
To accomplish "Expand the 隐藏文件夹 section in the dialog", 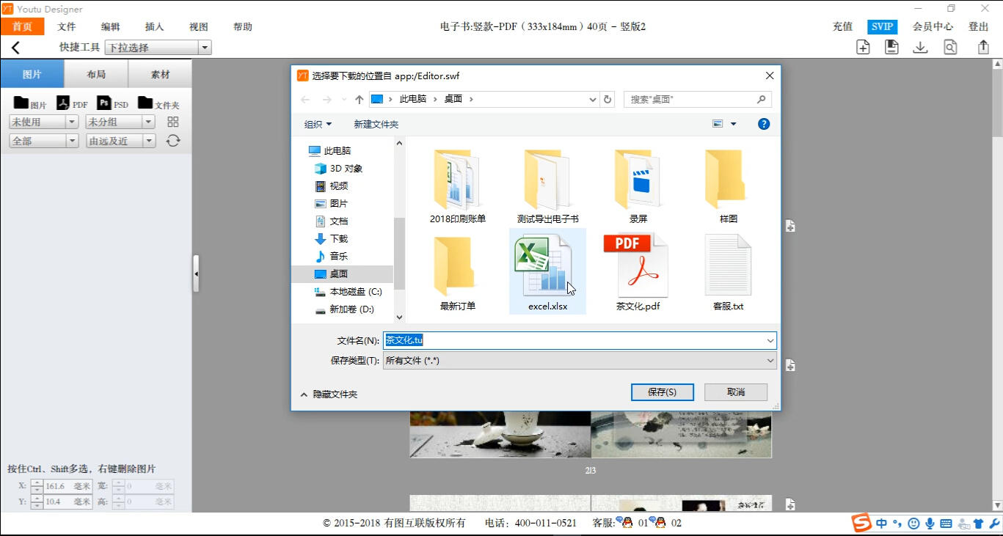I will (328, 394).
